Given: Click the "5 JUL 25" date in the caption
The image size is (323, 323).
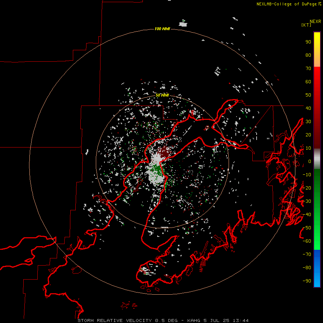Looking at the screenshot, I should point(216,320).
